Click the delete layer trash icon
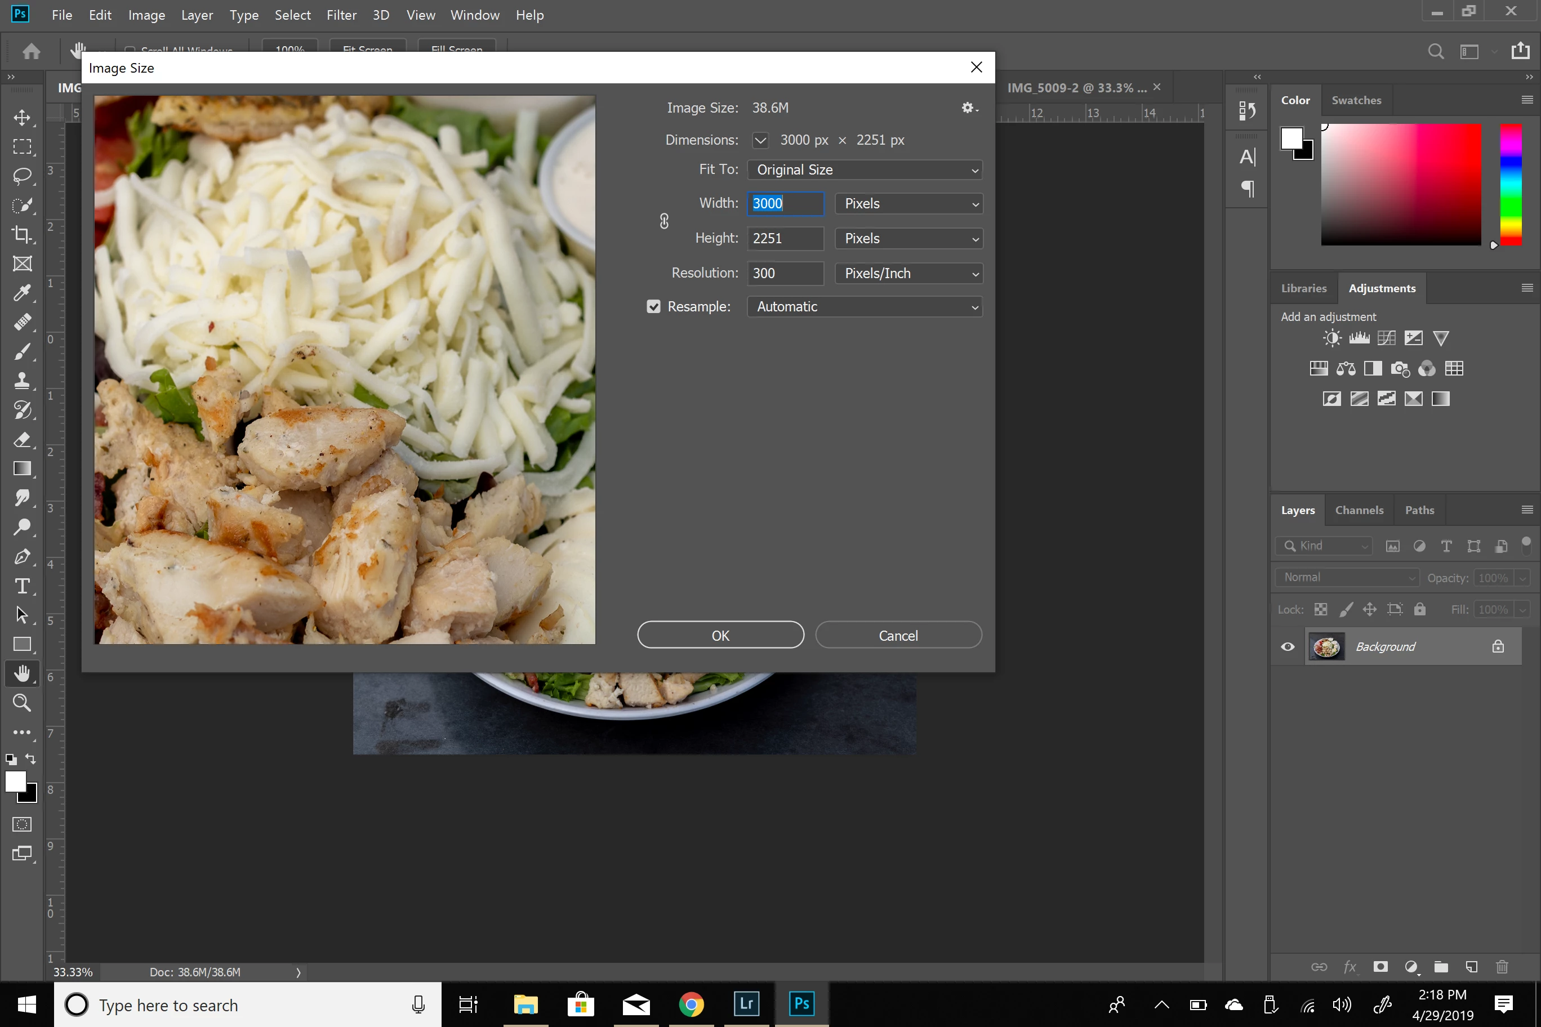 point(1502,967)
